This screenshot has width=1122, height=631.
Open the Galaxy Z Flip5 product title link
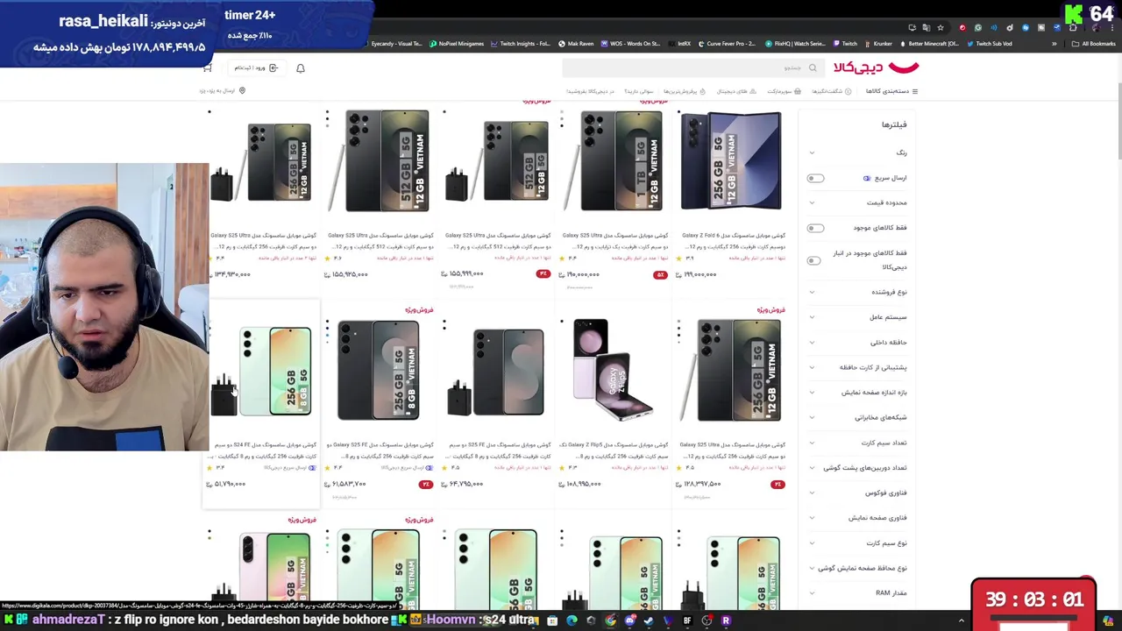click(615, 450)
